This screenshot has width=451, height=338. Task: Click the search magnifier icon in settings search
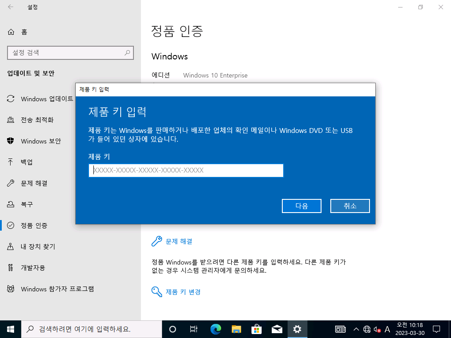[x=127, y=53]
